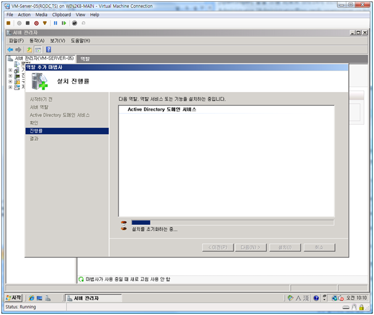Pause the virtual machine
Screen dimensions: 374x315
click(56, 23)
